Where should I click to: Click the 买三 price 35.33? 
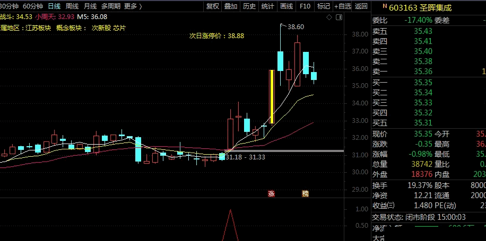point(423,103)
